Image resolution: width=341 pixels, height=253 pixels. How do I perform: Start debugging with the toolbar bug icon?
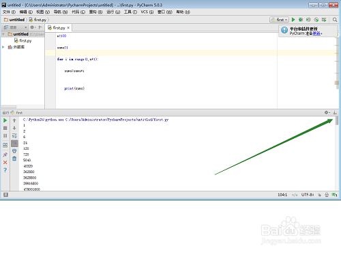tap(301, 20)
